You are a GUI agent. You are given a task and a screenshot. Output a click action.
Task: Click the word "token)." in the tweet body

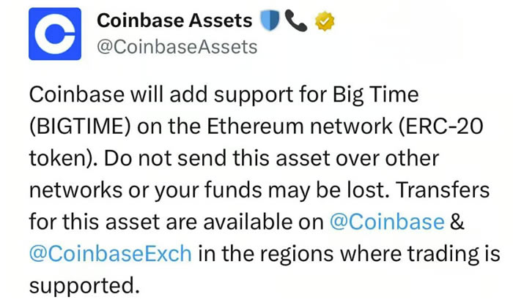(64, 158)
